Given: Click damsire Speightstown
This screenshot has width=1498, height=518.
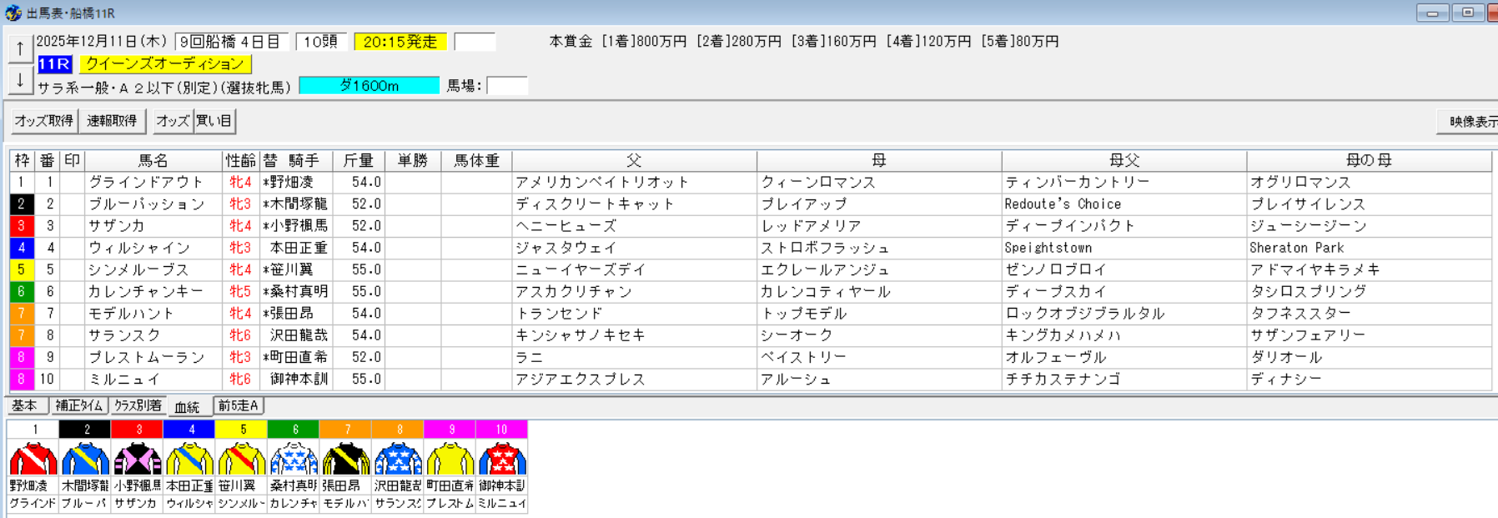Looking at the screenshot, I should (1048, 248).
